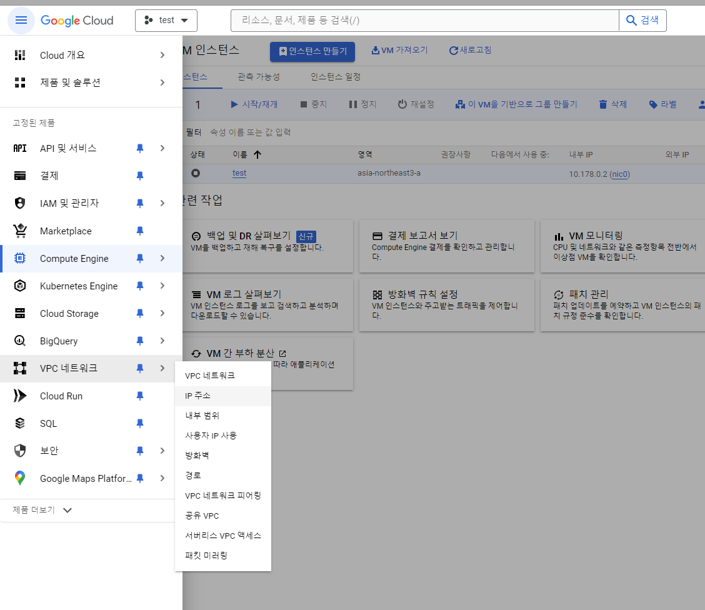Open Cloud 개요 menu item
Image resolution: width=705 pixels, height=610 pixels.
pos(62,55)
